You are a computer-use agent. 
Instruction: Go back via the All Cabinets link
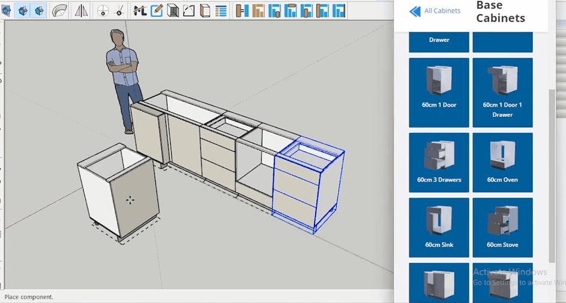(442, 11)
